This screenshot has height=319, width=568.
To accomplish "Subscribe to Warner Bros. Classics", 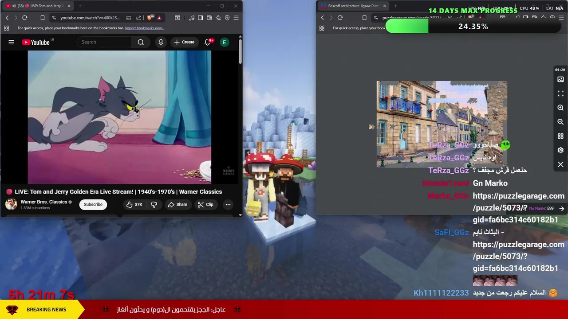I will click(93, 204).
